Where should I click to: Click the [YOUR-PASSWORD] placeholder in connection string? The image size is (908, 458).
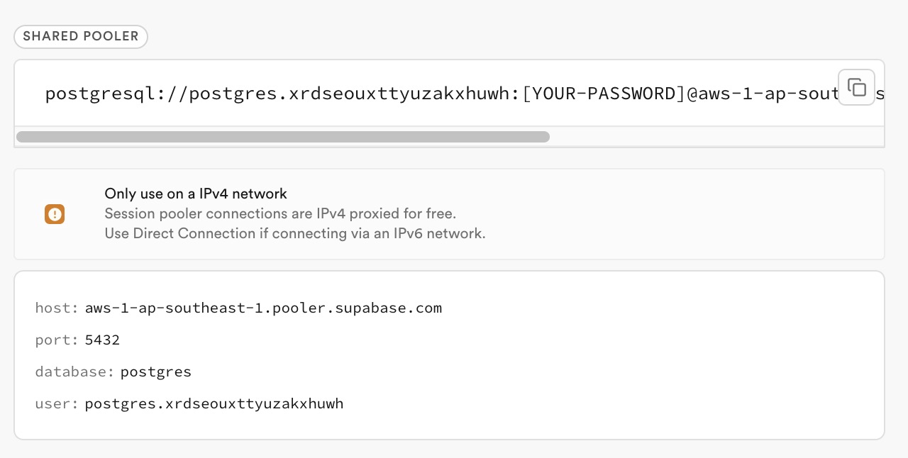pos(604,94)
